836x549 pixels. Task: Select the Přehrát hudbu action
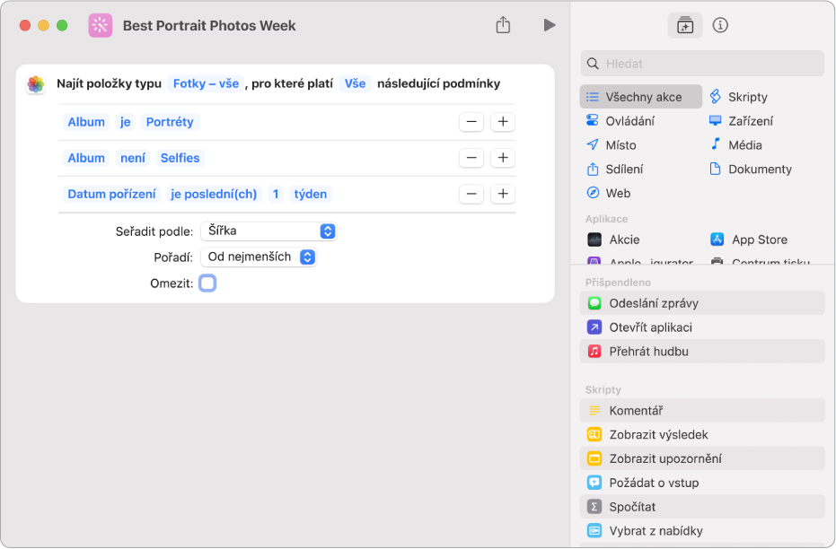(x=702, y=352)
